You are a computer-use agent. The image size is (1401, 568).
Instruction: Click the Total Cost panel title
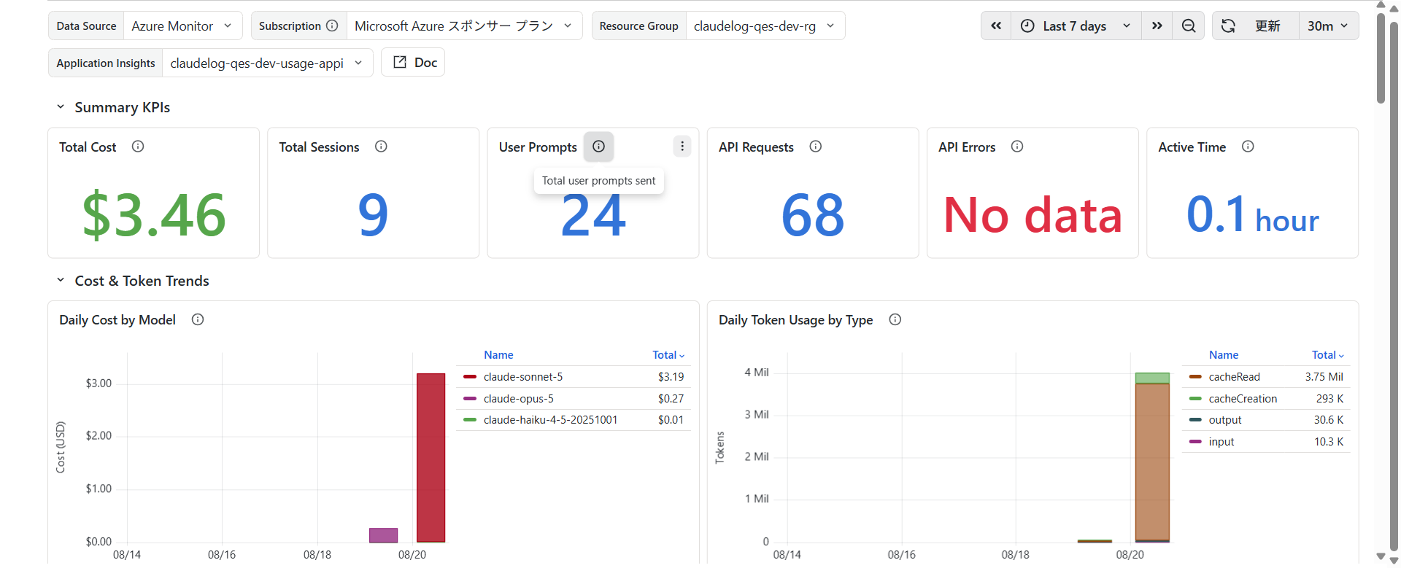pyautogui.click(x=88, y=147)
